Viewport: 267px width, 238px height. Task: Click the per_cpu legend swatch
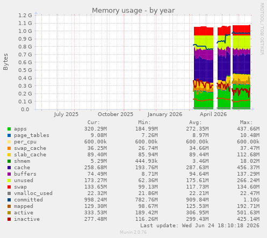tap(9, 142)
